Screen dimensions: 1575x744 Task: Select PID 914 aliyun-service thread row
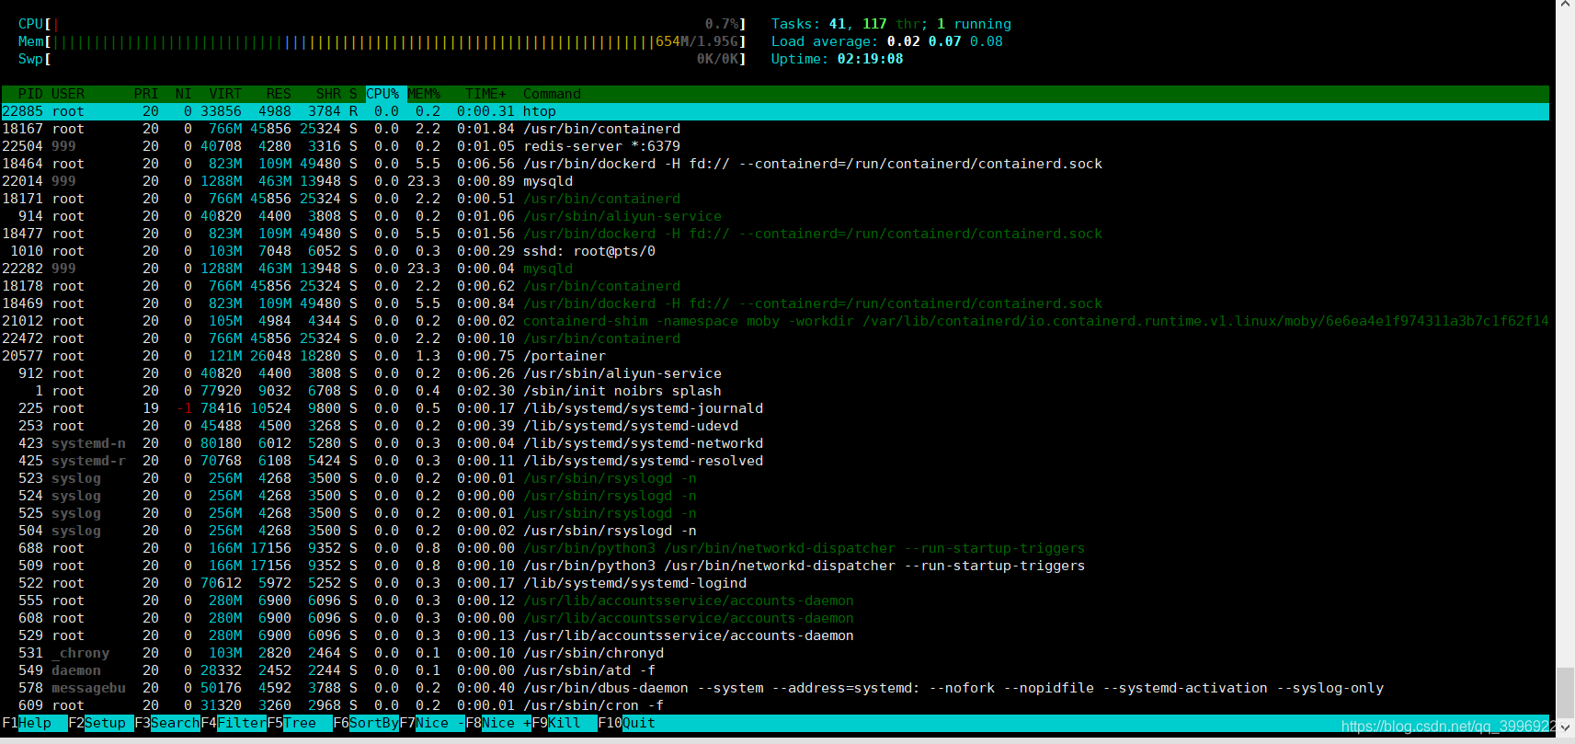point(775,216)
